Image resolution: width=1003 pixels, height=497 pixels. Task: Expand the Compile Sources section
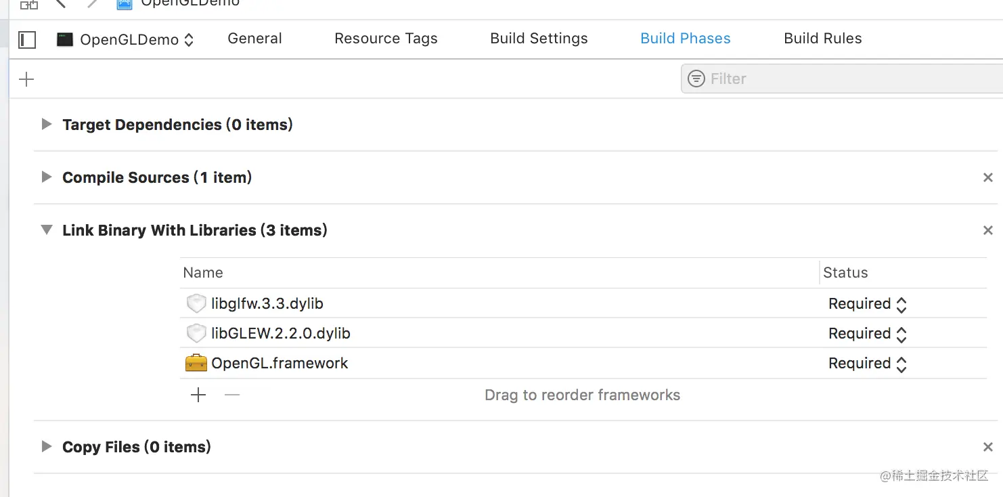click(46, 177)
